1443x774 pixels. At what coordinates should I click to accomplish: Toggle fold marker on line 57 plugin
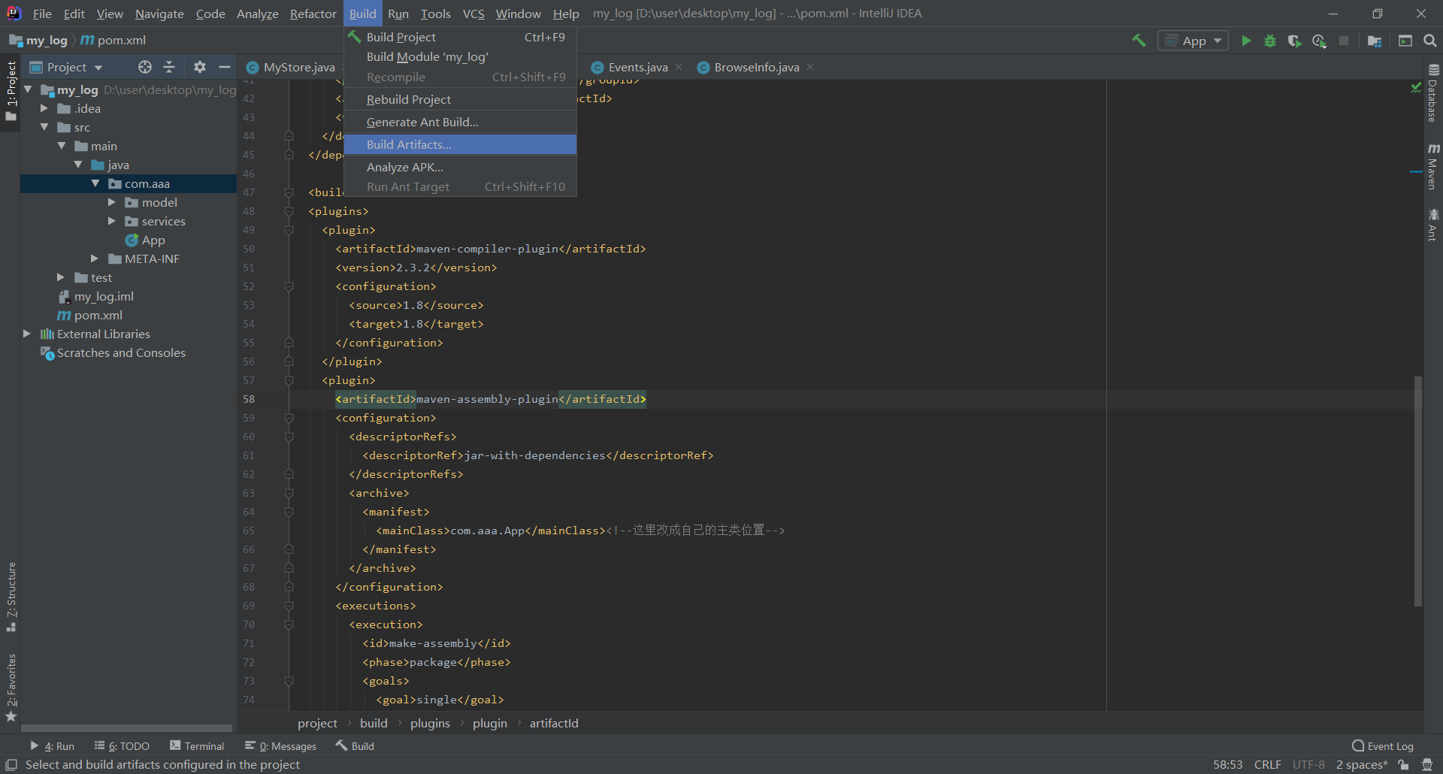tap(289, 380)
